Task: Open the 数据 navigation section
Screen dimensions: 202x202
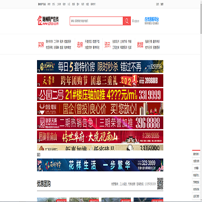Action: pyautogui.click(x=140, y=44)
